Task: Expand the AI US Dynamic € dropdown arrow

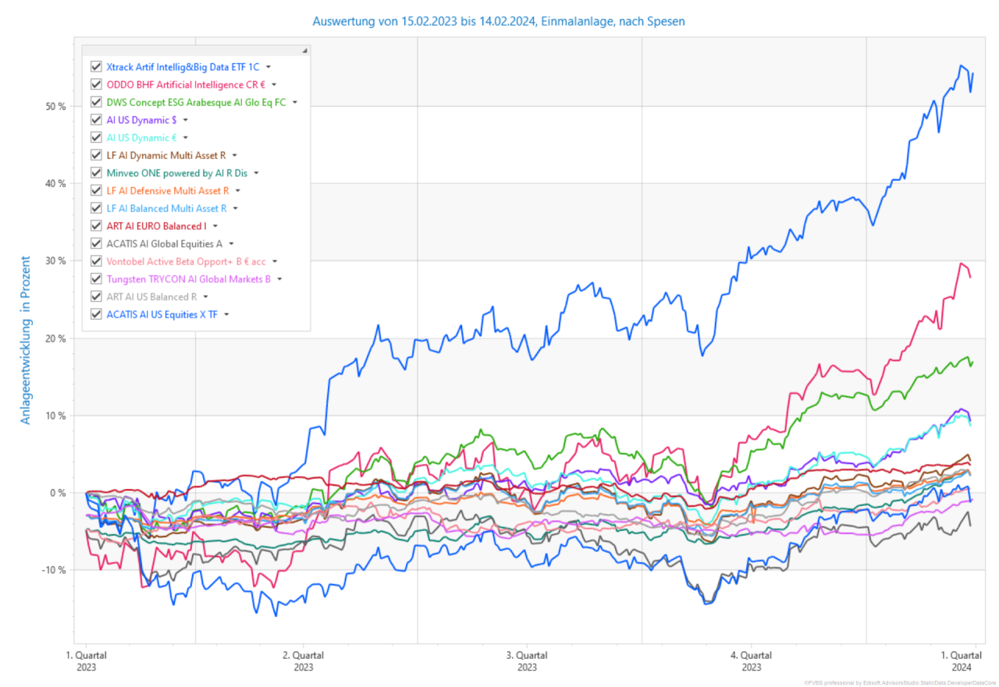Action: [185, 138]
